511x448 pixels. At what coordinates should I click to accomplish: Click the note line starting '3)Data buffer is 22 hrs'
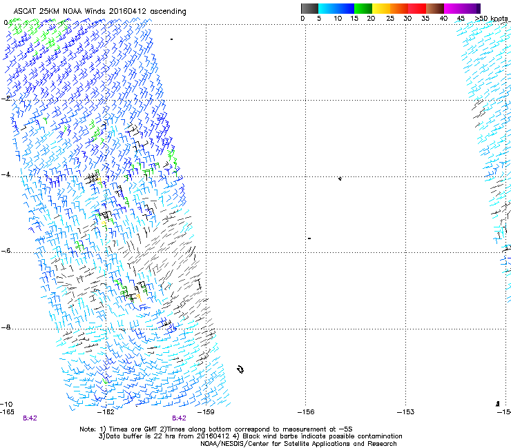[x=250, y=436]
